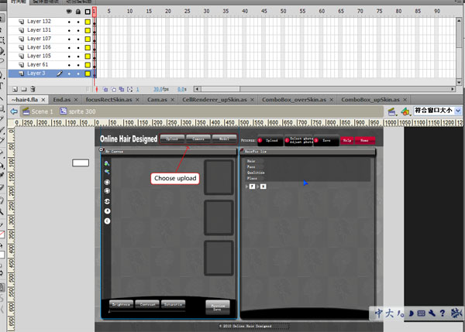
Task: Toggle visibility dot of Layer 61
Action: [69, 65]
